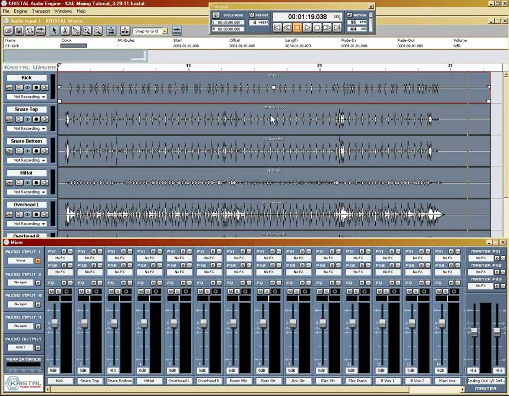
Task: Click the speaker icon on Kick track
Action: coord(45,87)
